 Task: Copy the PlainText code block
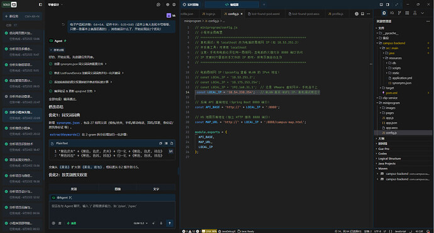click(160, 143)
